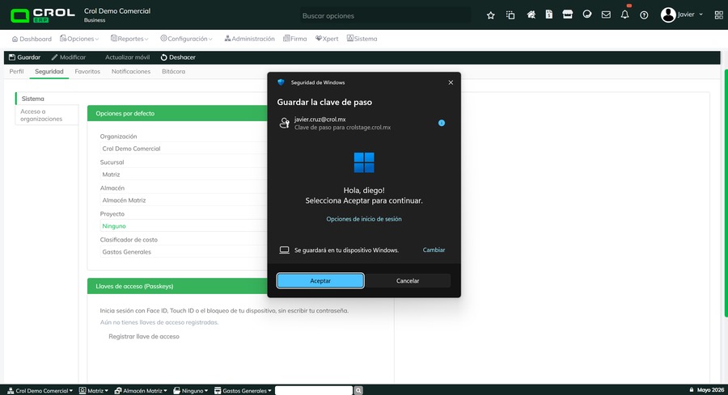Open the multi-window copy icon in header
Screen dimensions: 728x395
pyautogui.click(x=510, y=15)
